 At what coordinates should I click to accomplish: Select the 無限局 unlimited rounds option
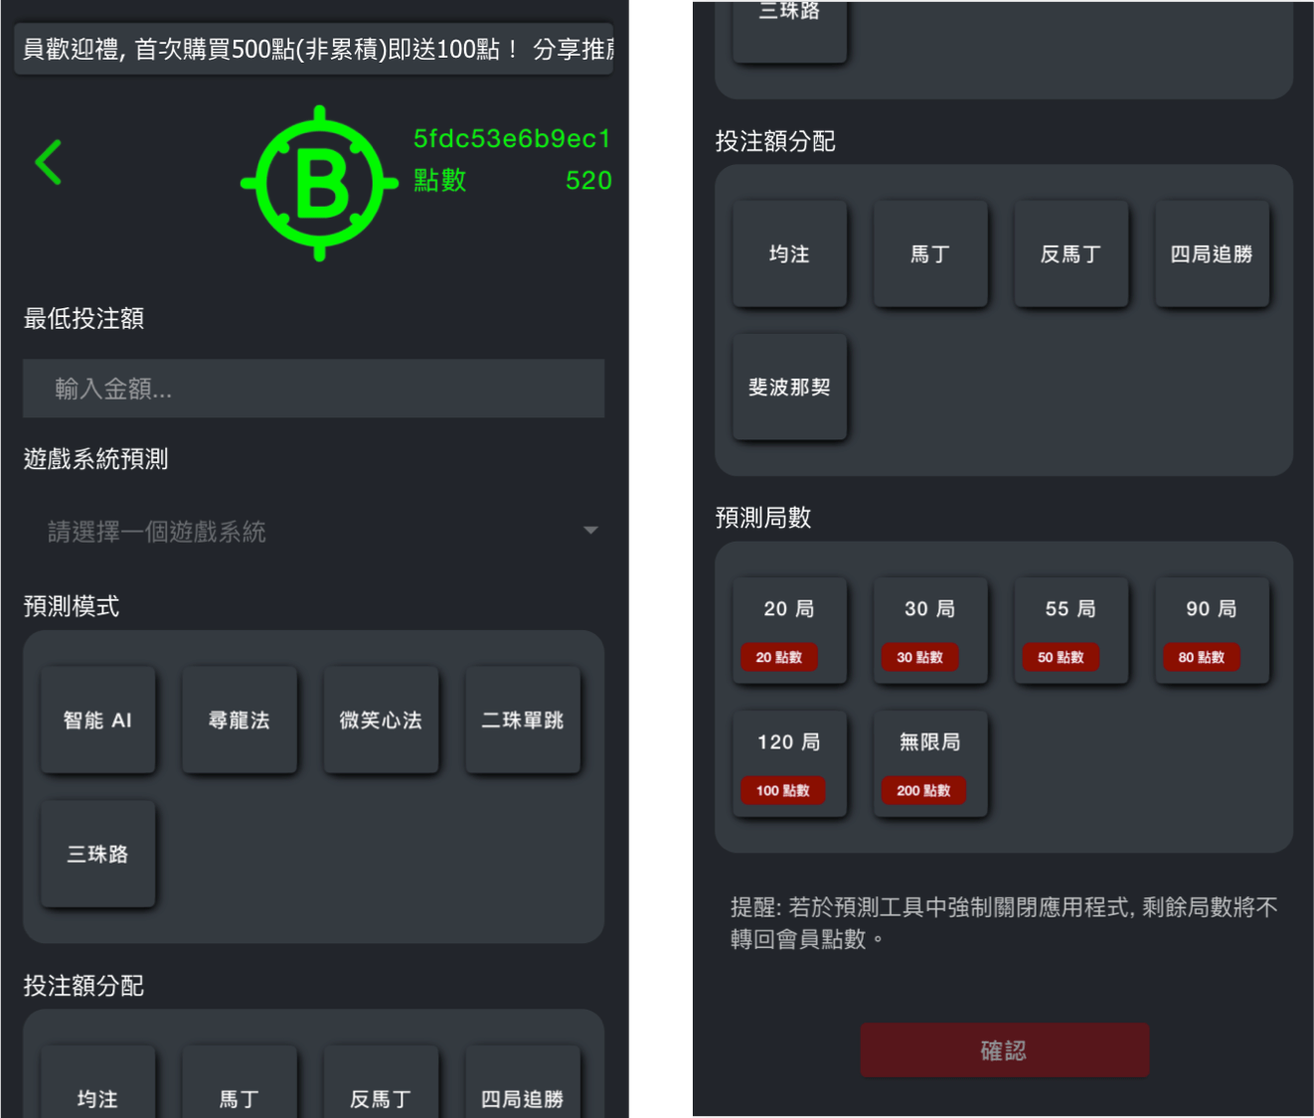[930, 763]
